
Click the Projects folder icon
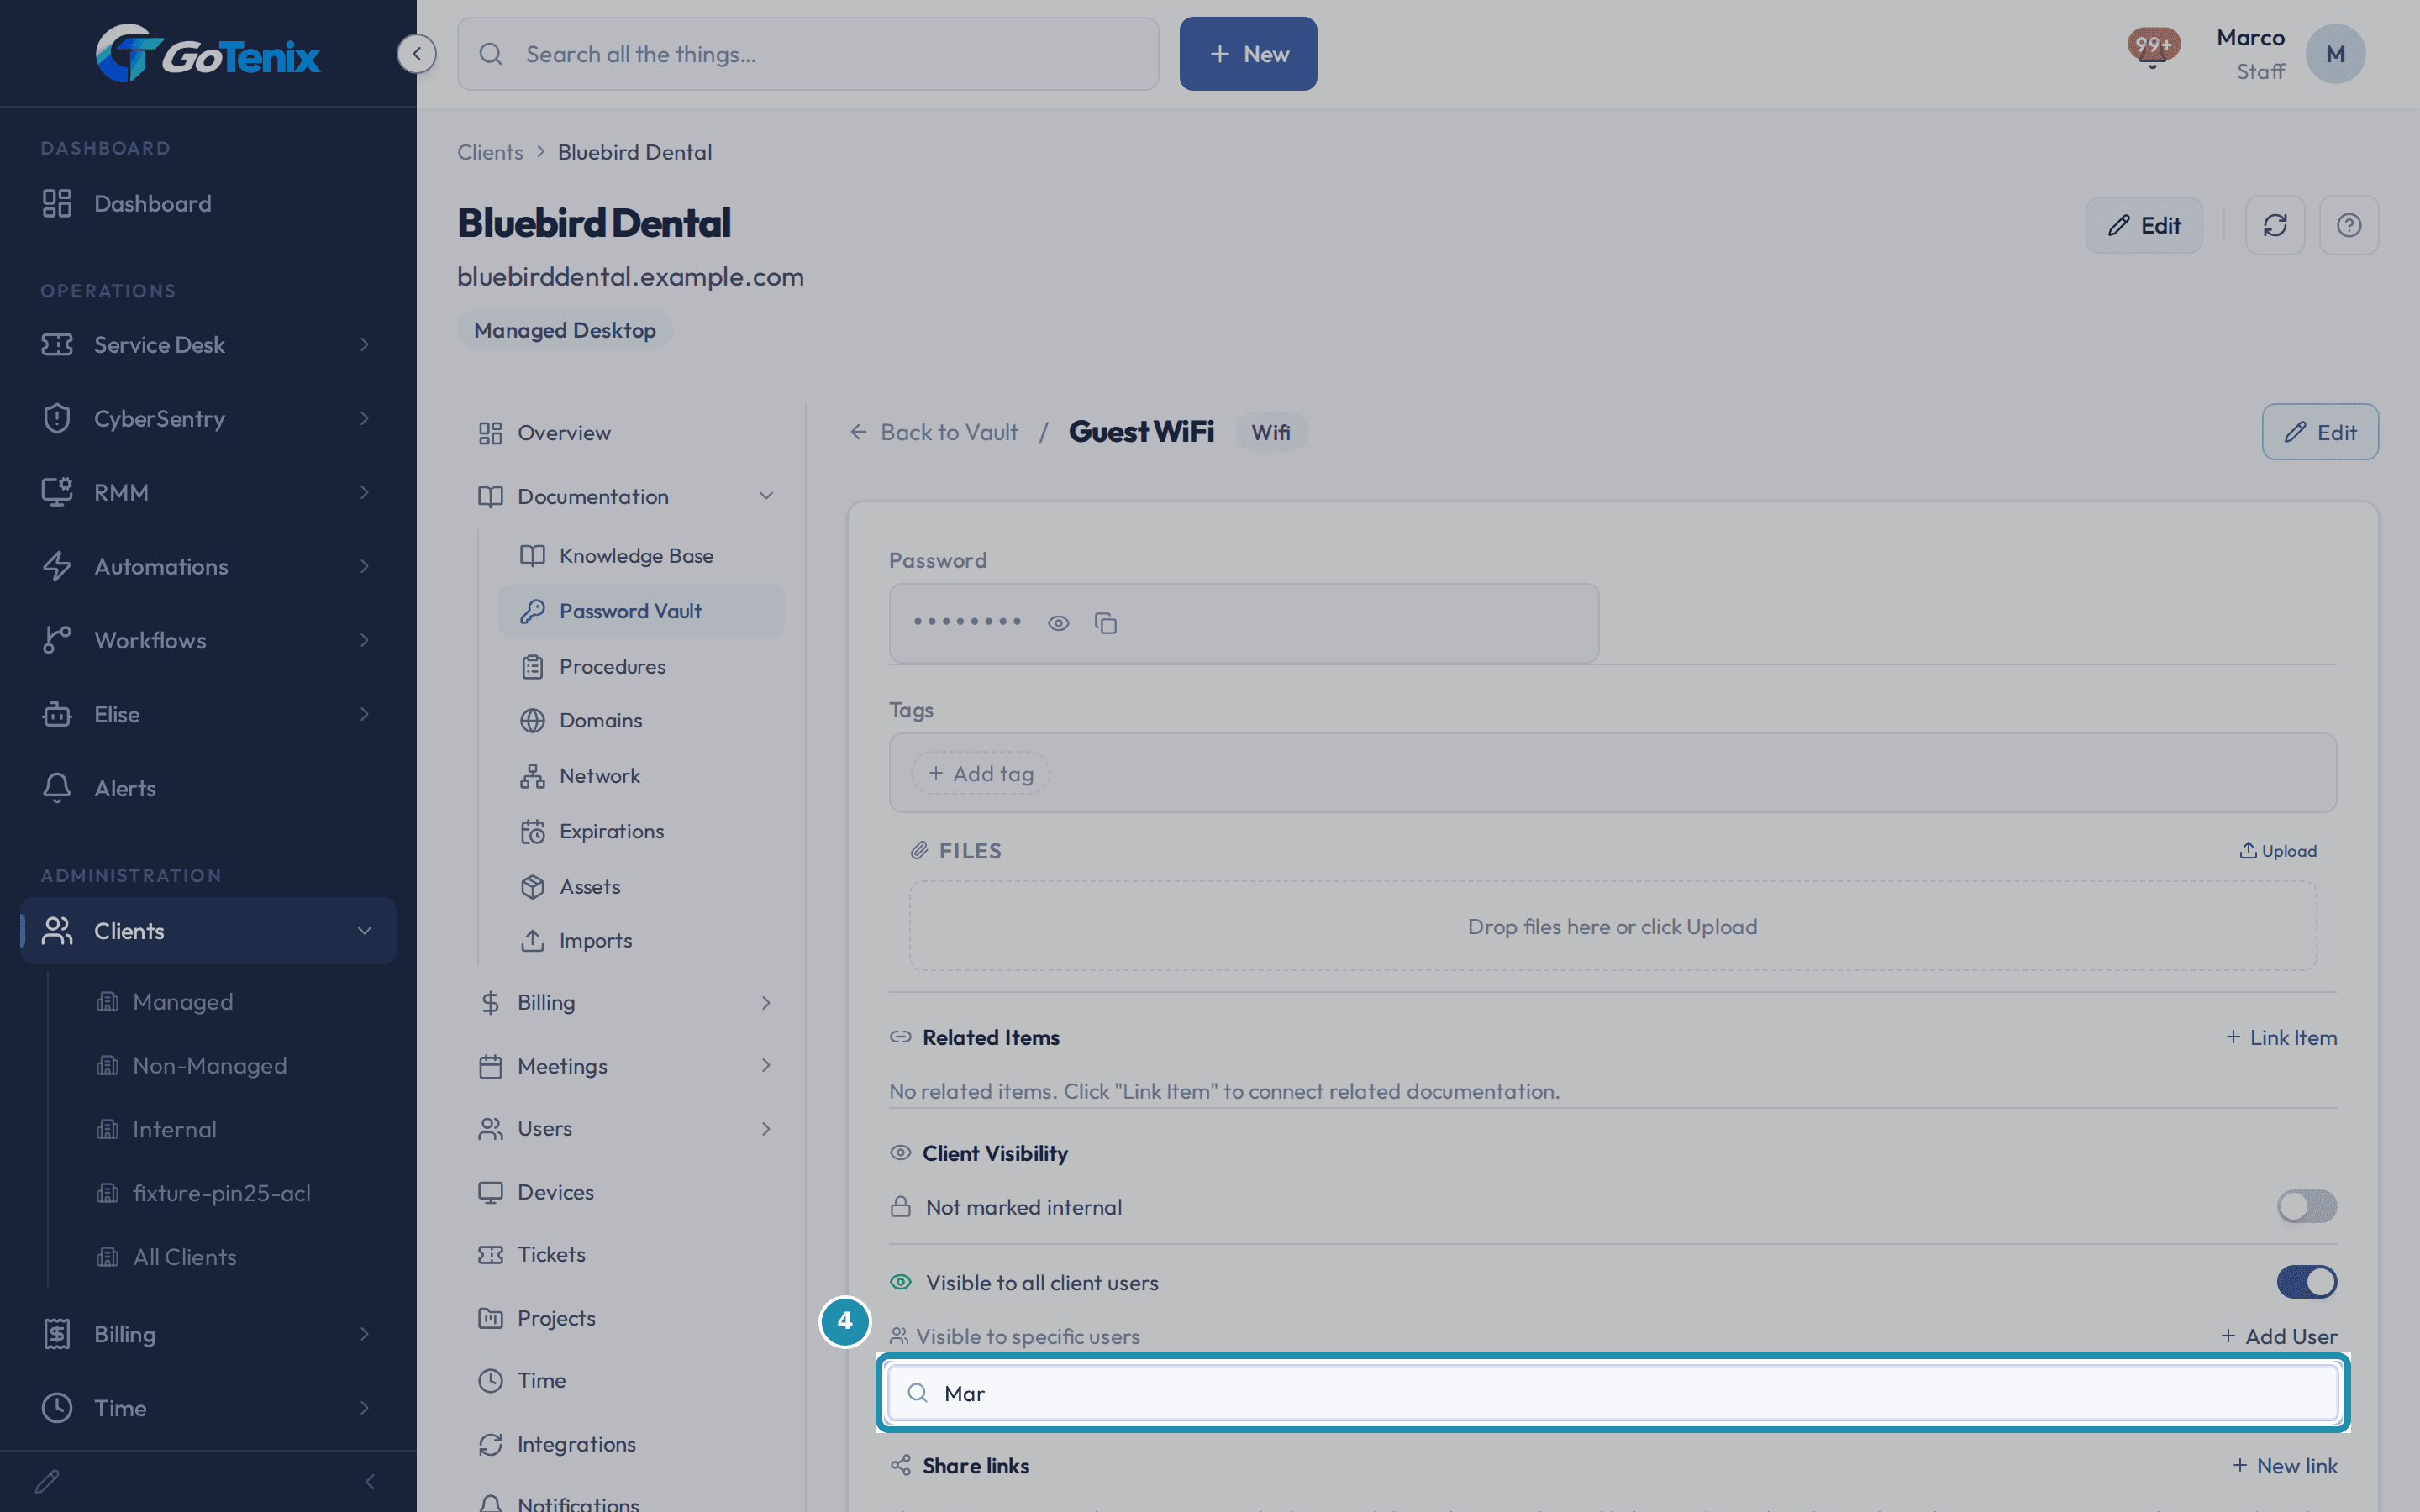tap(490, 1318)
